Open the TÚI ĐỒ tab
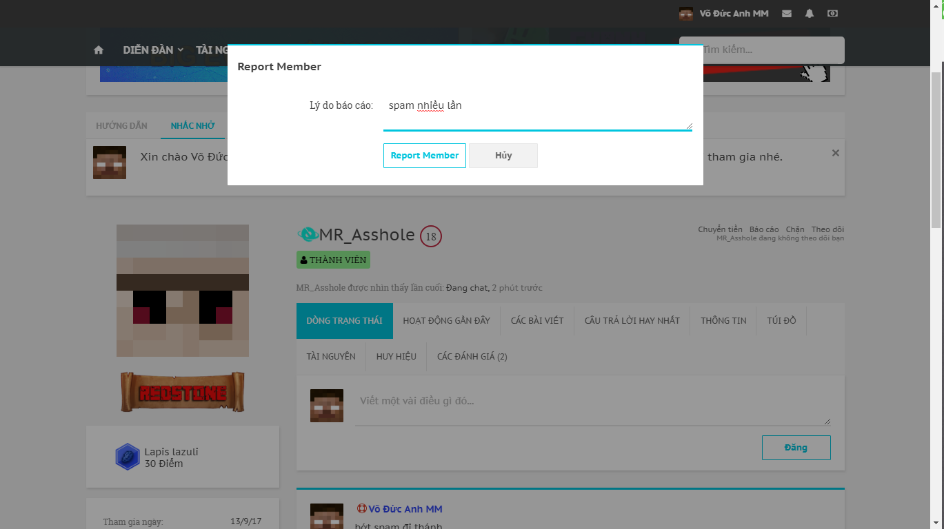Screen dimensions: 944x529 781,321
